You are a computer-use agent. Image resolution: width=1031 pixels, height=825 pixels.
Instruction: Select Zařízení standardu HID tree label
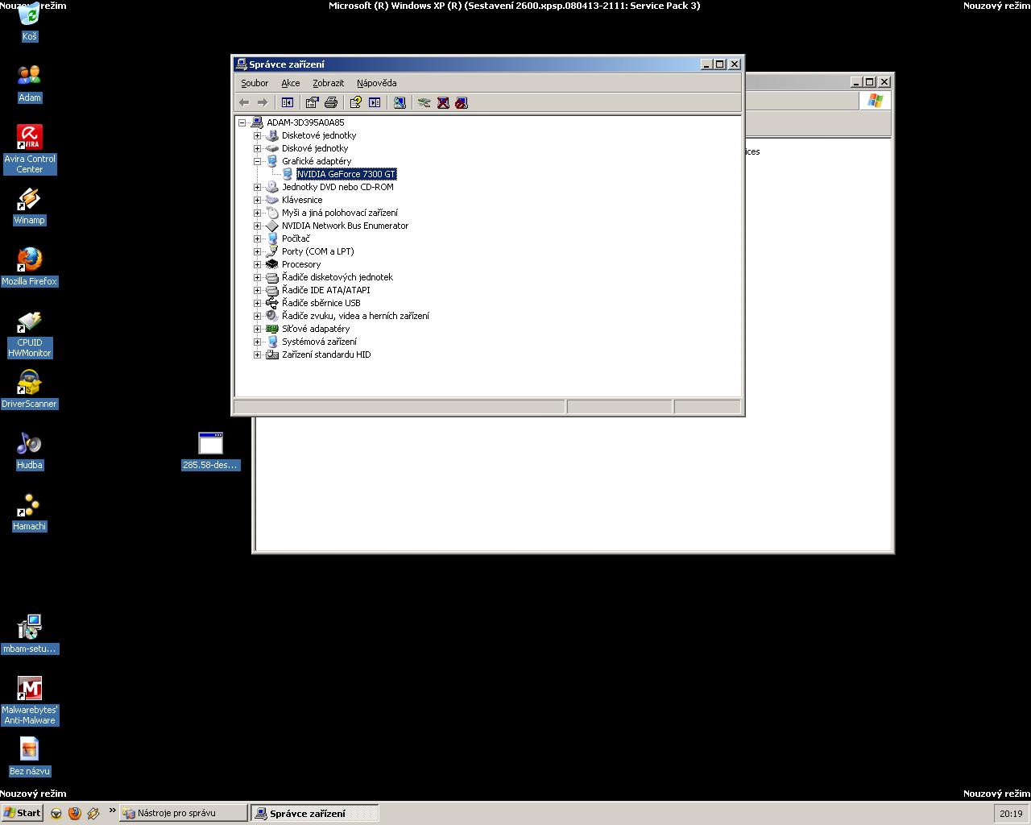[x=326, y=354]
